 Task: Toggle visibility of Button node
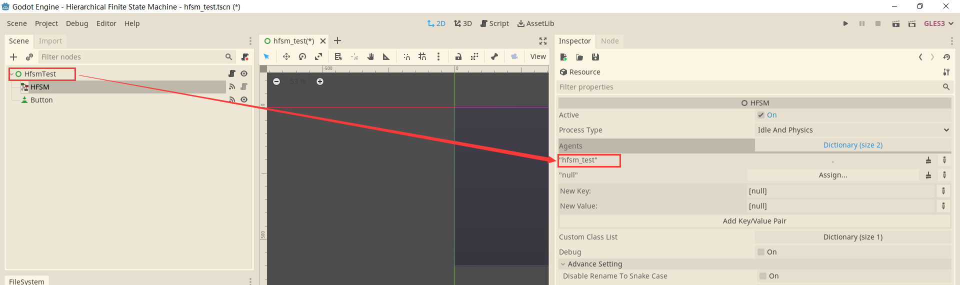(244, 99)
